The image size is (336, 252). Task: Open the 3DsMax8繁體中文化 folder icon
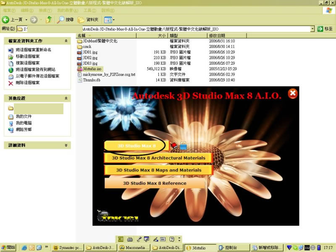[x=80, y=41]
